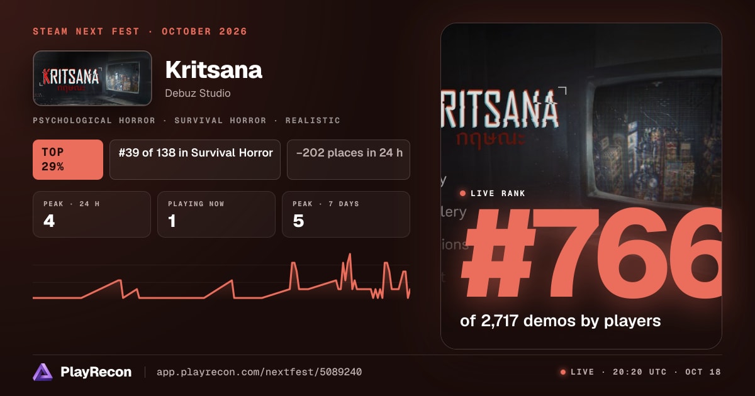Select the PLAYING NOW stat card
The width and height of the screenshot is (755, 396).
coord(216,214)
